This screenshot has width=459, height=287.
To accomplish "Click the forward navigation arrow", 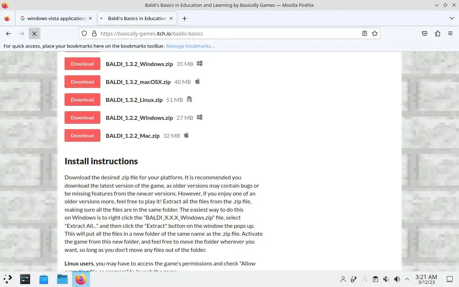I will [22, 33].
